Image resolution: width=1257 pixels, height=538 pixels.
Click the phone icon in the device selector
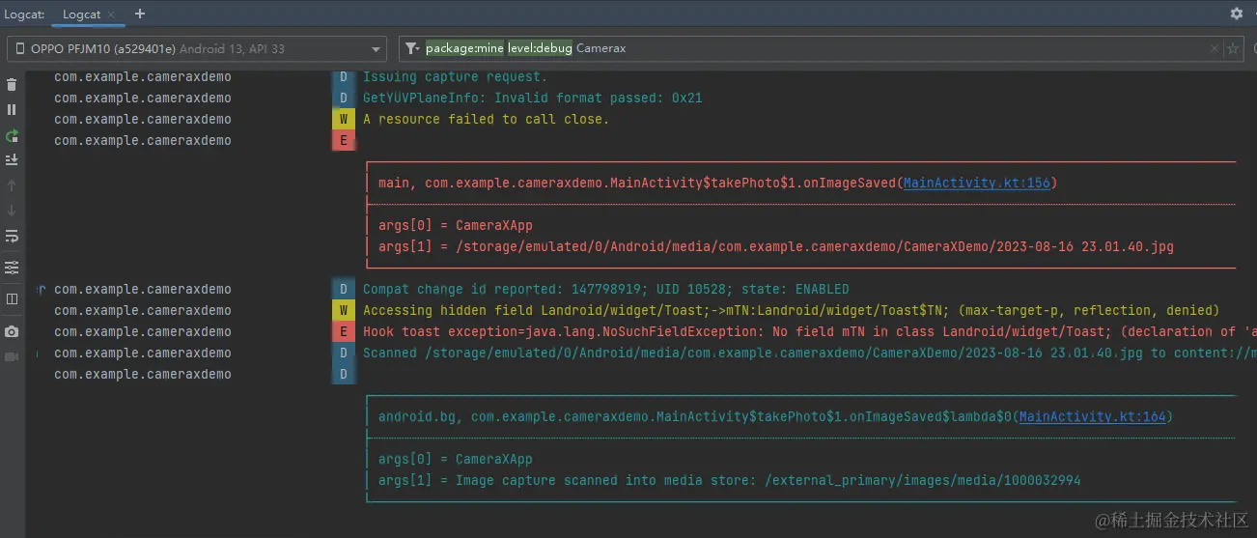click(19, 49)
